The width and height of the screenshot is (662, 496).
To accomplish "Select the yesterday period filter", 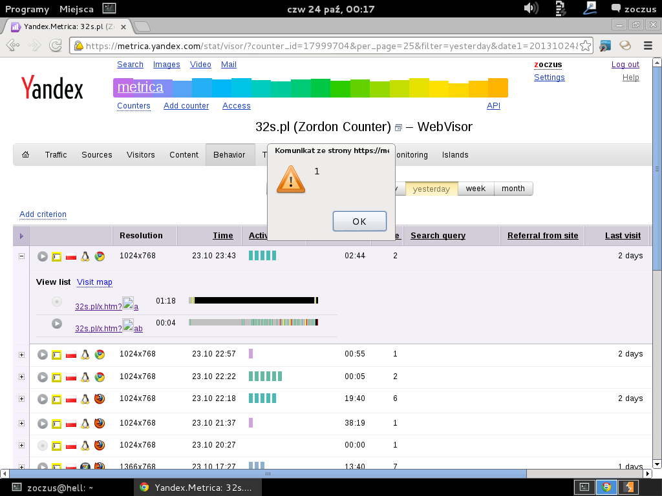I will coord(431,189).
